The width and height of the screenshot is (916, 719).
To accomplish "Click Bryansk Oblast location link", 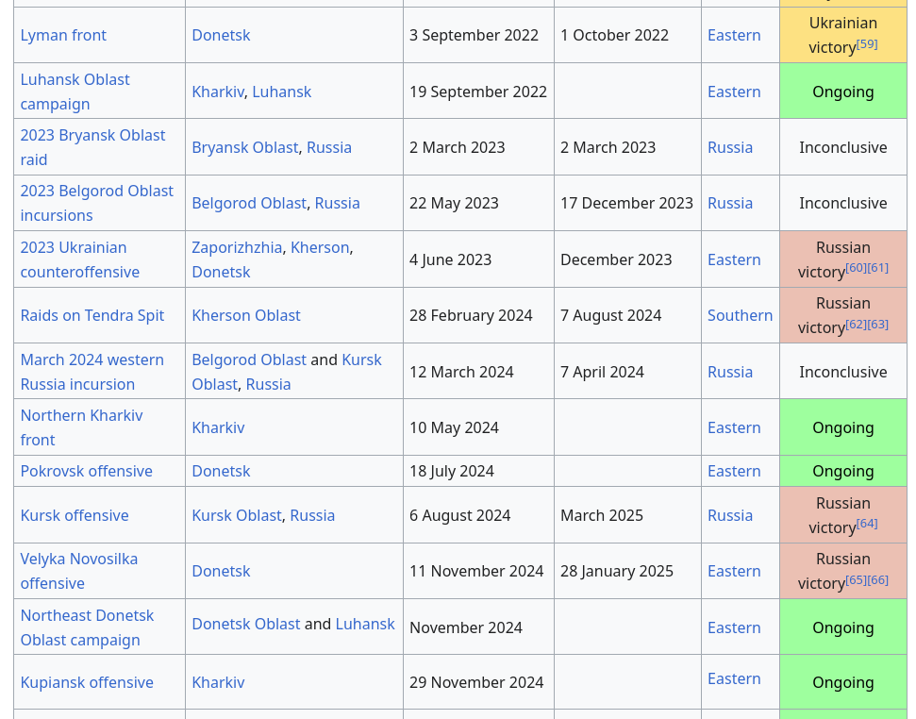I will pos(244,147).
